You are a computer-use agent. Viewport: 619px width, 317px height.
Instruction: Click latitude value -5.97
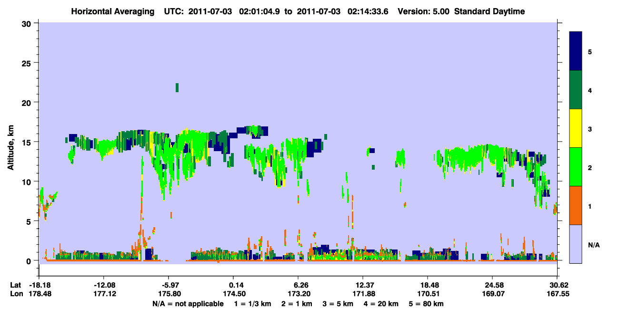(170, 285)
